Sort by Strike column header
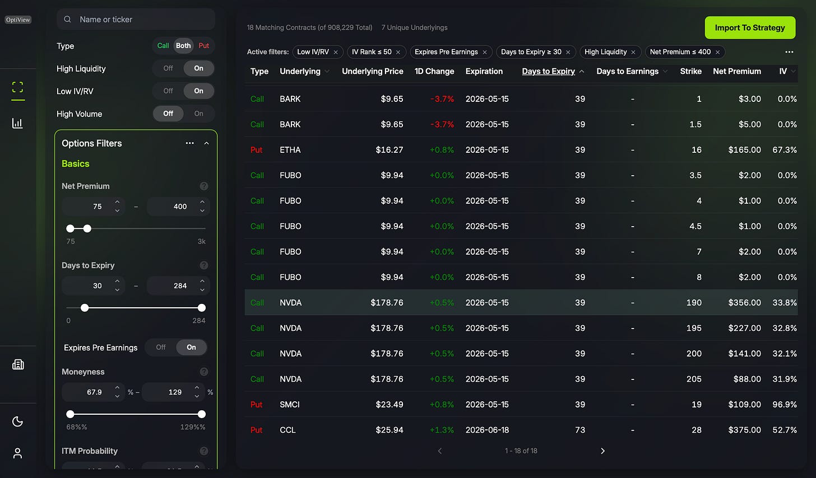Image resolution: width=816 pixels, height=478 pixels. pyautogui.click(x=691, y=72)
